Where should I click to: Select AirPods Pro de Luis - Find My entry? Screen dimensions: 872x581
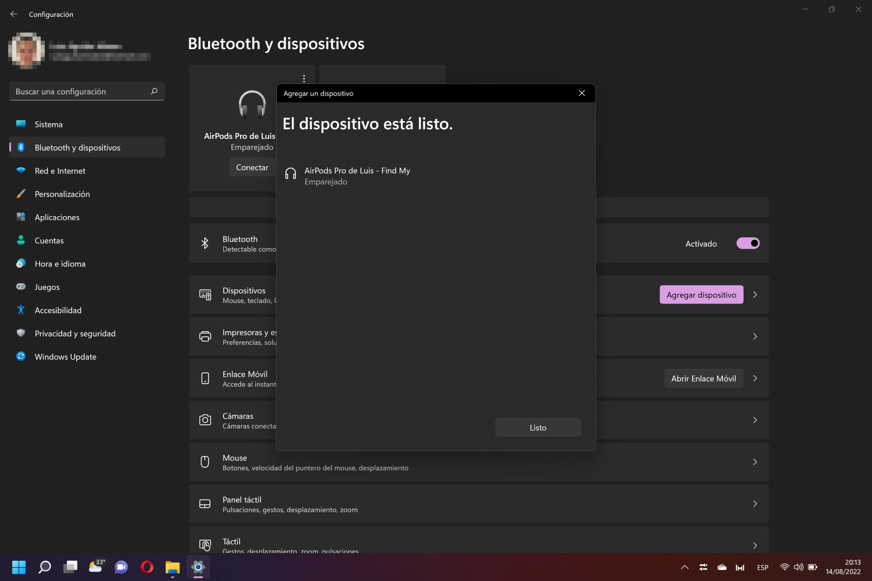point(436,176)
